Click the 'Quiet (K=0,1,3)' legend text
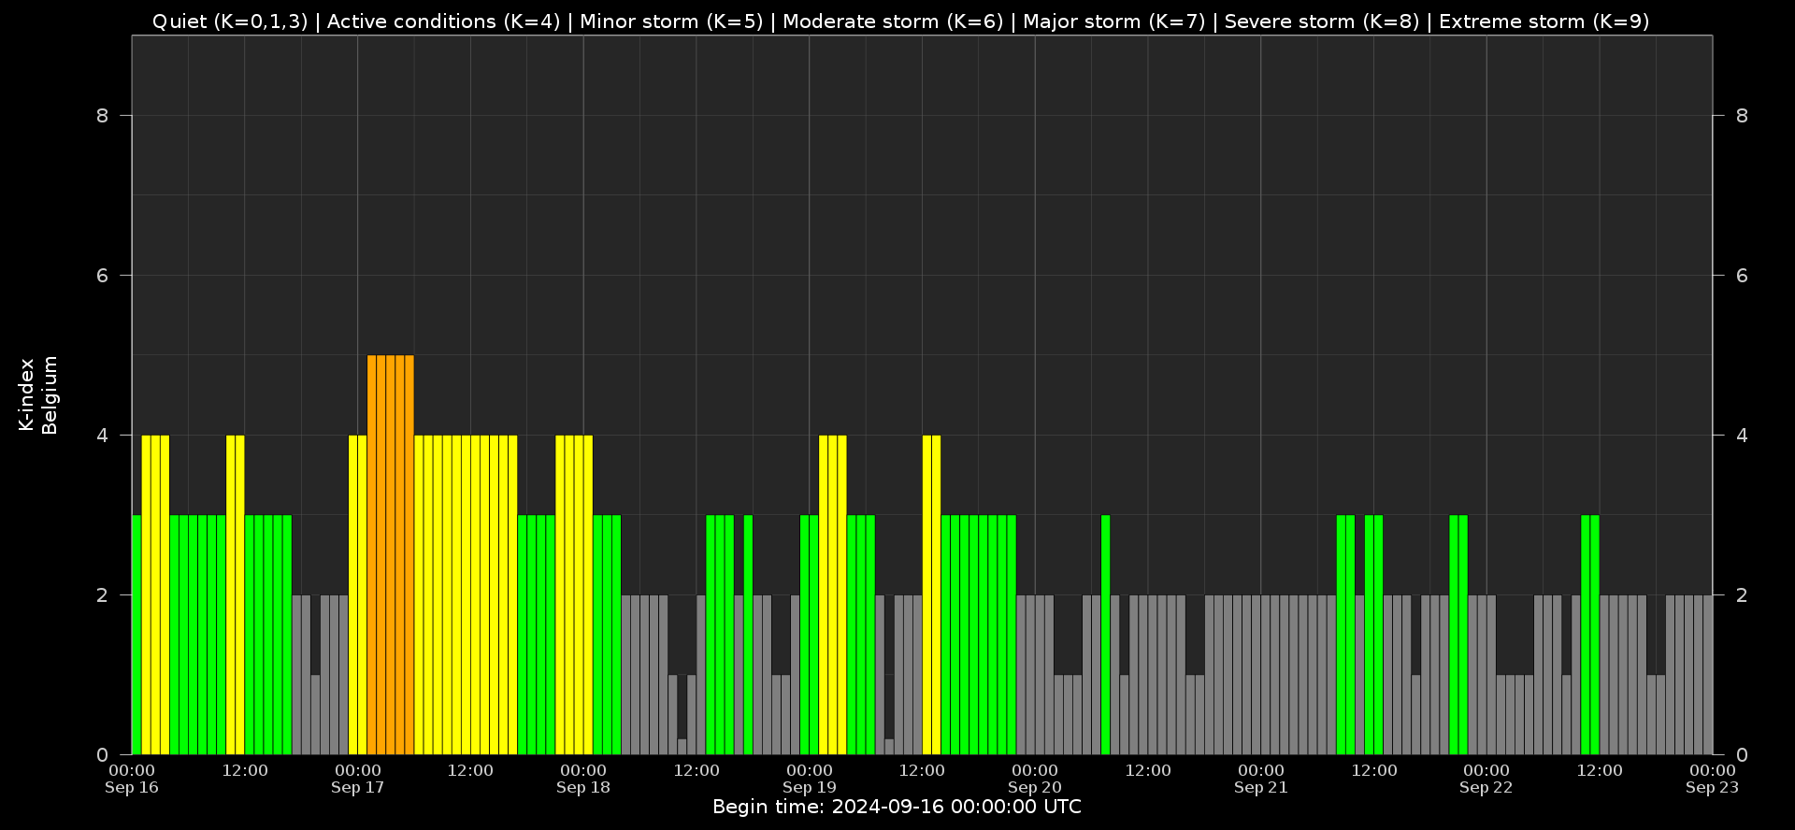Viewport: 1795px width, 830px height. click(x=230, y=21)
